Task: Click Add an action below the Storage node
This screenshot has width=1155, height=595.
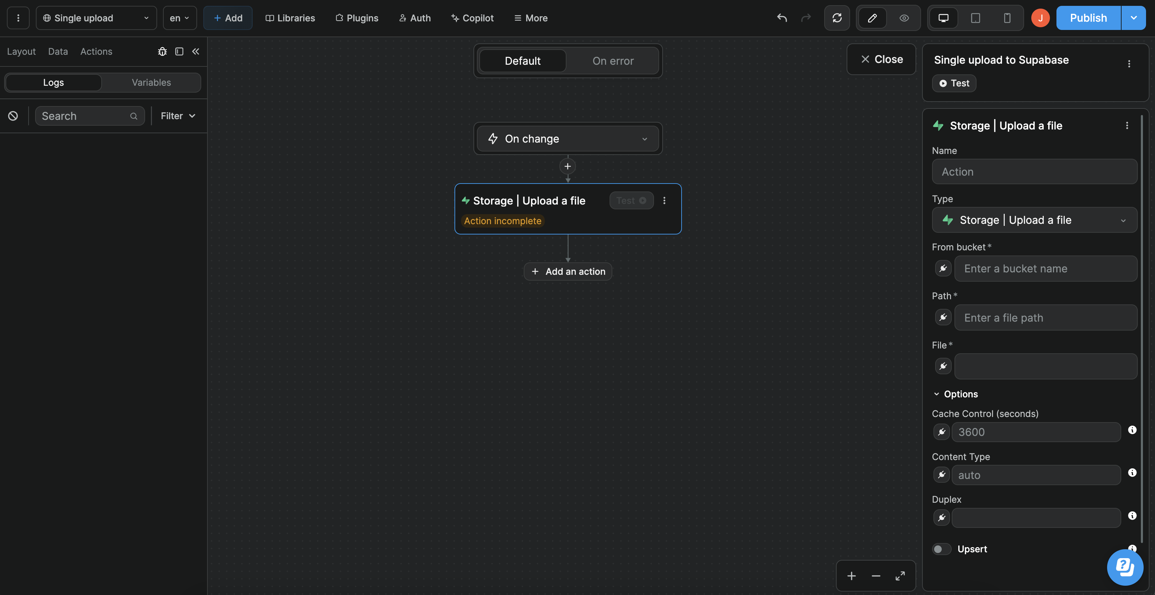Action: point(568,271)
